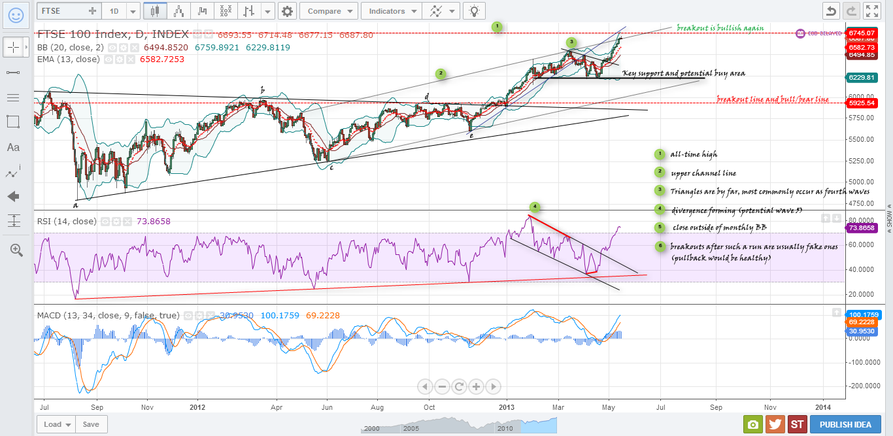
Task: Choose the bars chart style
Action: pos(248,11)
